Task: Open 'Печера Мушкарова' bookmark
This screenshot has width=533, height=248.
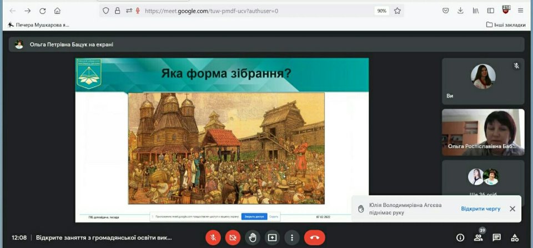Action: pos(39,24)
